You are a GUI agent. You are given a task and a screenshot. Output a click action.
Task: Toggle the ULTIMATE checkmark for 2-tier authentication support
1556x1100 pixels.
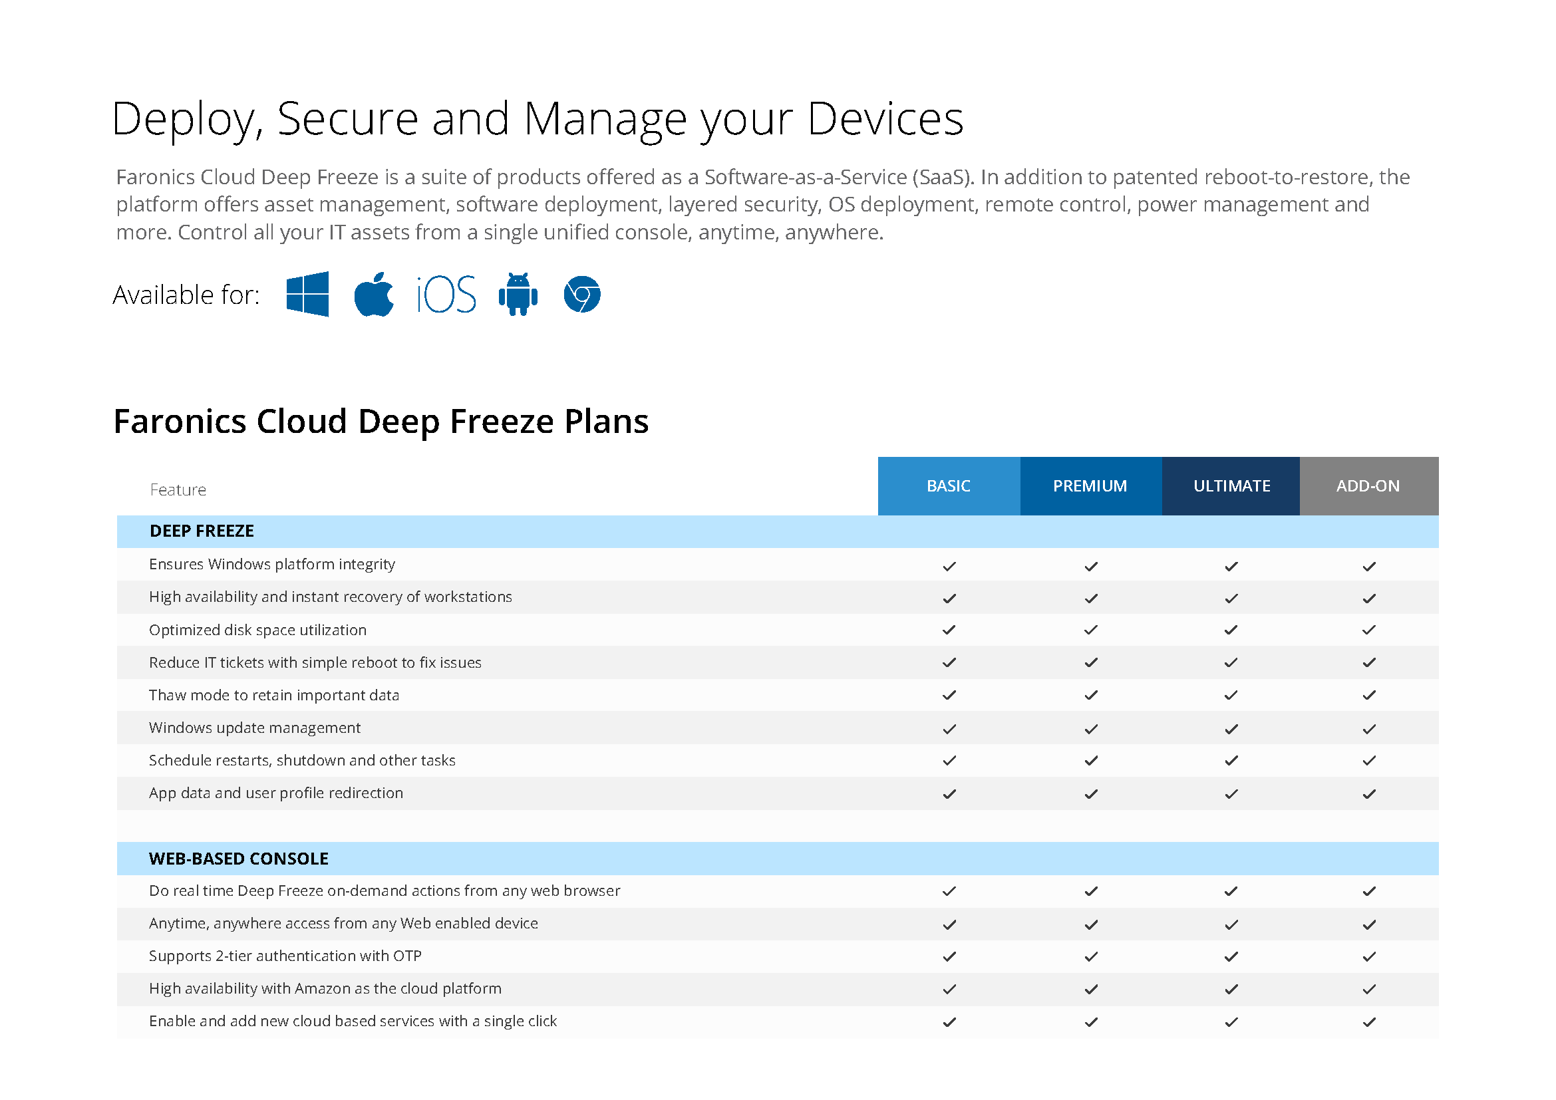point(1231,956)
